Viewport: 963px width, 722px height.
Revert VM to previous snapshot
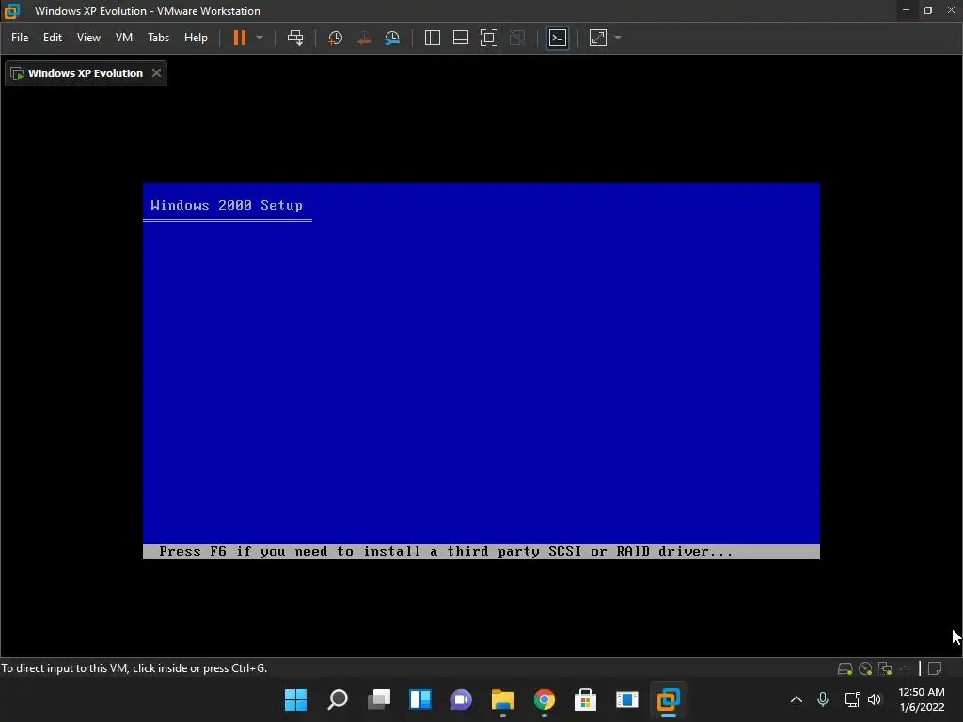[x=364, y=38]
